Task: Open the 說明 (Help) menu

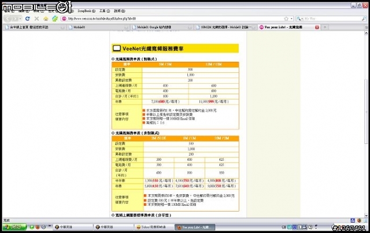Action: point(120,11)
